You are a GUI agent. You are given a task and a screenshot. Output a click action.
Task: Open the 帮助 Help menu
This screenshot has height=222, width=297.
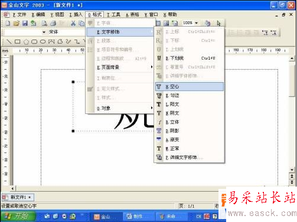pyautogui.click(x=170, y=15)
